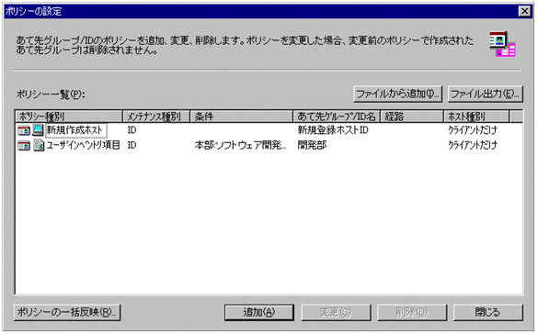Close dialog with 閉じる button

click(x=488, y=312)
